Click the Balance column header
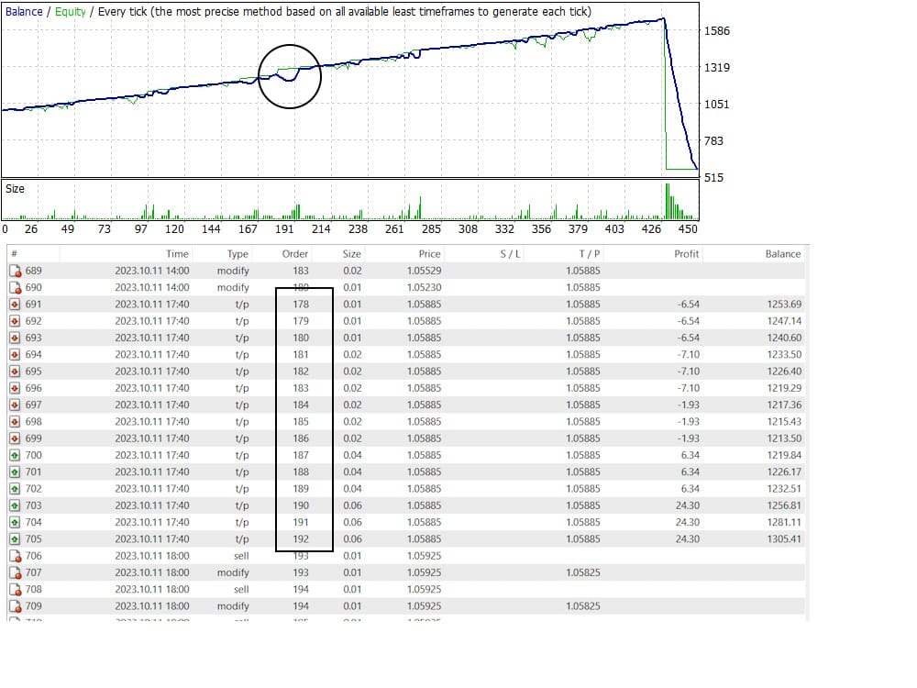Viewport: 917px width, 688px height. (782, 254)
